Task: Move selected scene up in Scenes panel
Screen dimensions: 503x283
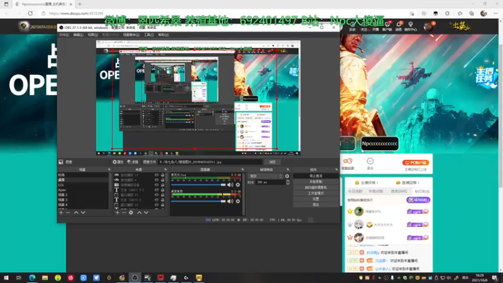Action: (76, 213)
